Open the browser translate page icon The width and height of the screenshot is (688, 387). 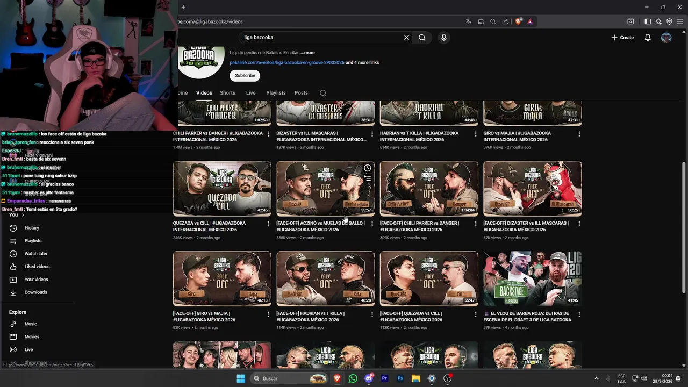[469, 21]
